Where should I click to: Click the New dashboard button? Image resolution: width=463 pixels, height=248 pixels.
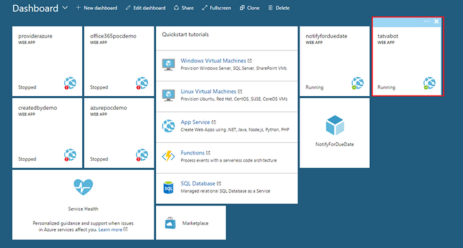96,8
